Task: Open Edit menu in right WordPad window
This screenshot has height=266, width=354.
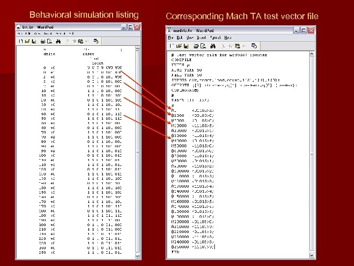Action: [x=179, y=37]
